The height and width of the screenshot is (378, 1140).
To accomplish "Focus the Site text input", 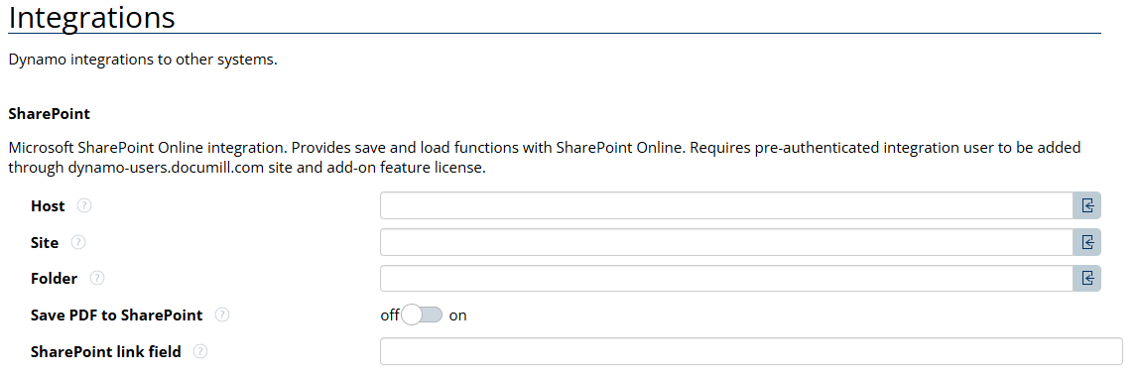I will 726,242.
